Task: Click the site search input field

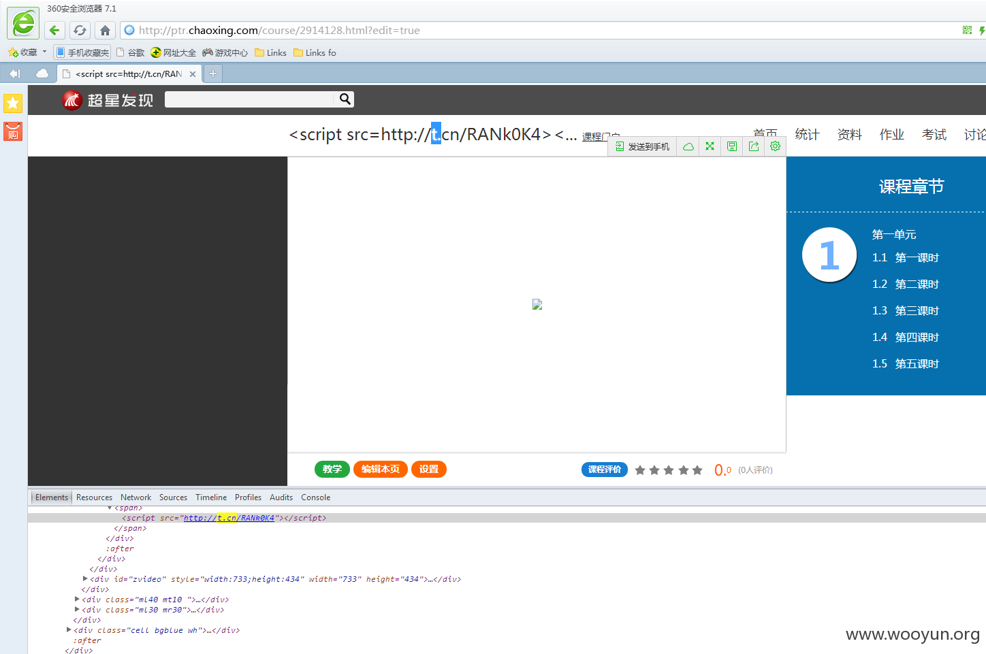Action: 250,99
